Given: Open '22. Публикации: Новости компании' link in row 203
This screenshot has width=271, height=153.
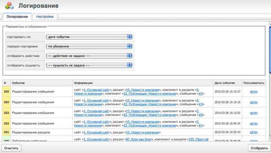Looking at the screenshot, I should pos(150,115).
